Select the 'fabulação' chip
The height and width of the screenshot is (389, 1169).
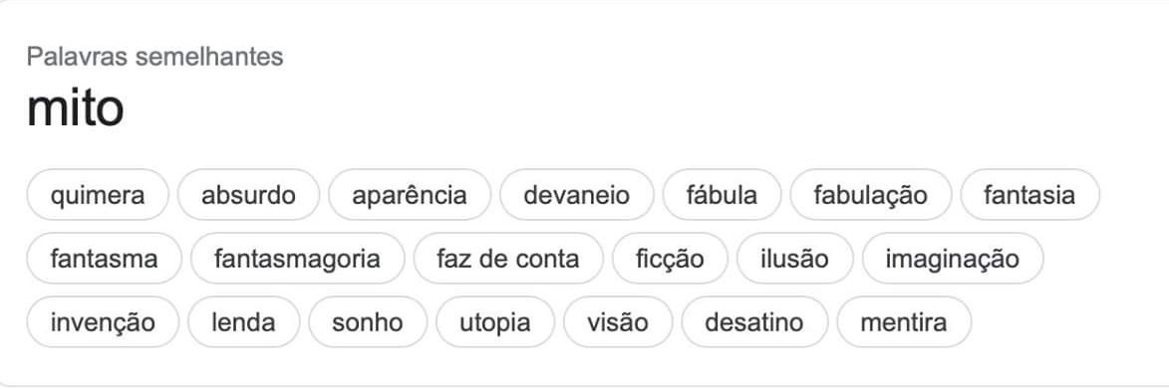(x=871, y=195)
